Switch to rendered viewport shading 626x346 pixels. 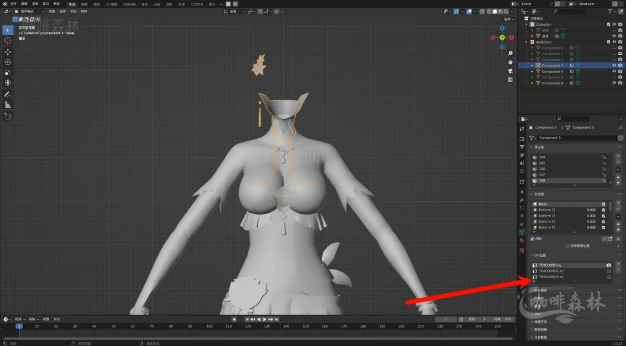click(x=506, y=12)
